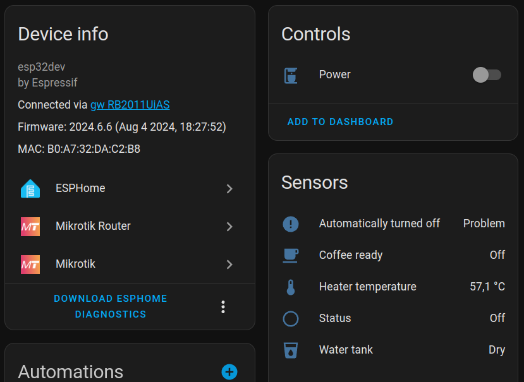The height and width of the screenshot is (382, 524).
Task: Toggle the Power switch on
Action: (x=487, y=75)
